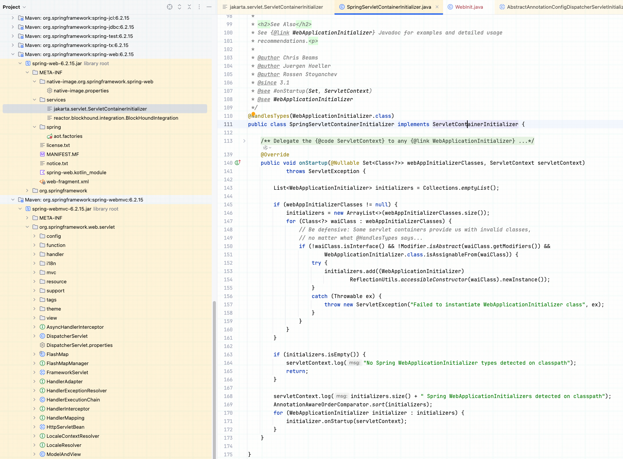Click the Collapse All icon in Project panel
The height and width of the screenshot is (459, 623).
coord(189,7)
